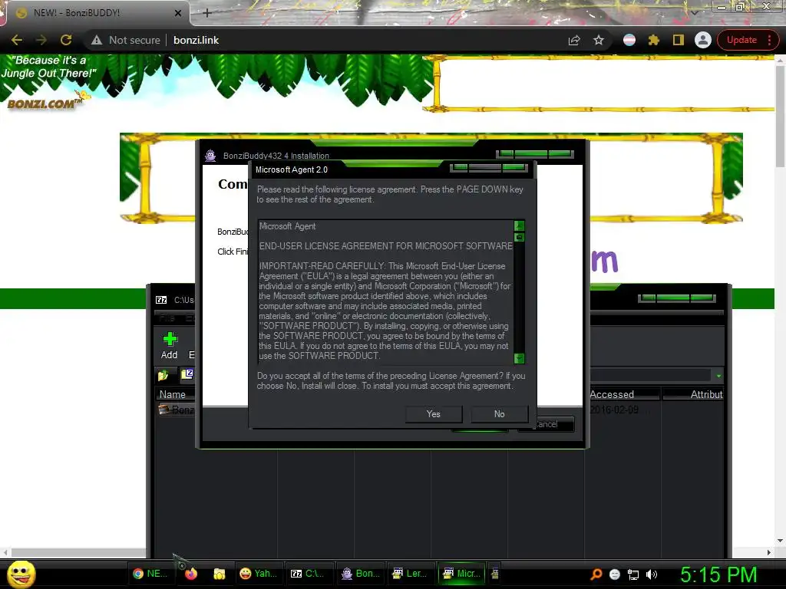Click the unlabeled installer icon after Micr...
Screen dimensions: 786x589
(495, 574)
